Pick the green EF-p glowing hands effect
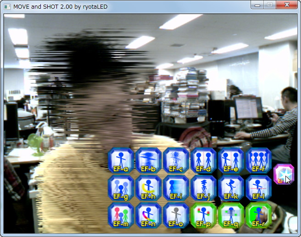Screen dimensions: 301x237 (x=203, y=215)
